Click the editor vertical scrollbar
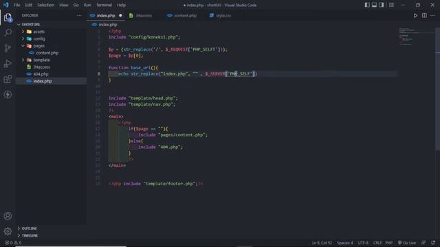Screen dimensions: 440x247 (x=437, y=90)
